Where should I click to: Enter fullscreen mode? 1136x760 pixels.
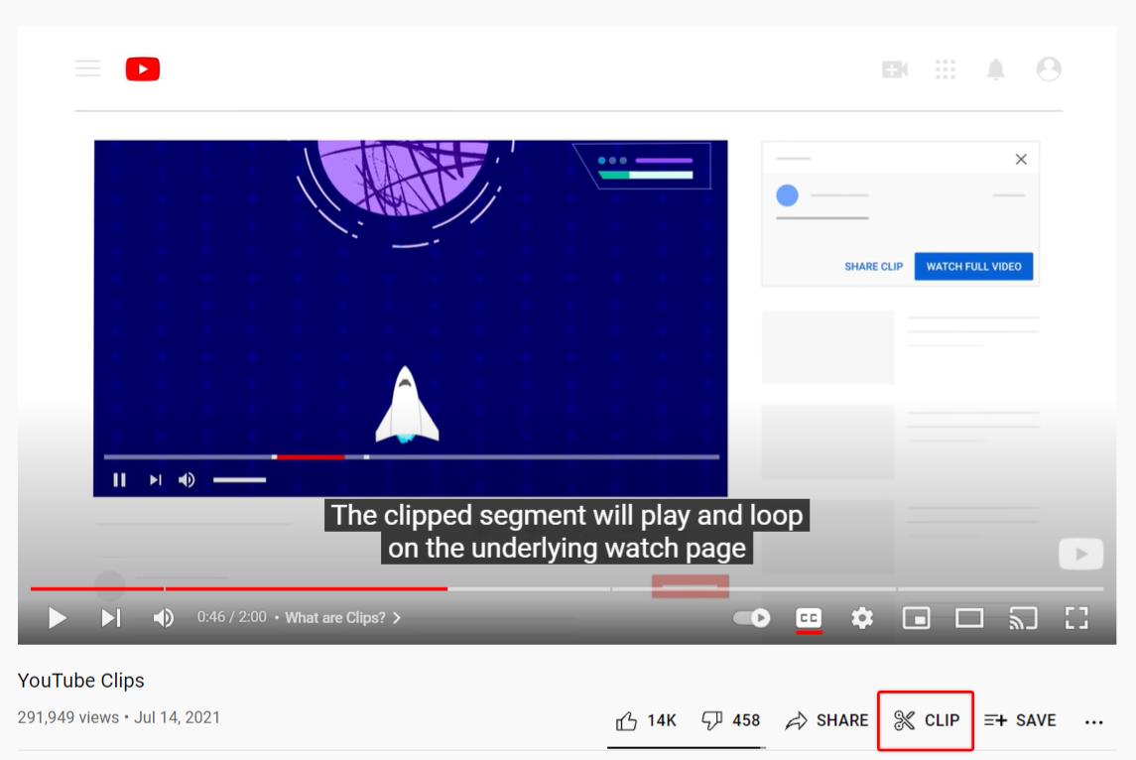pyautogui.click(x=1076, y=618)
